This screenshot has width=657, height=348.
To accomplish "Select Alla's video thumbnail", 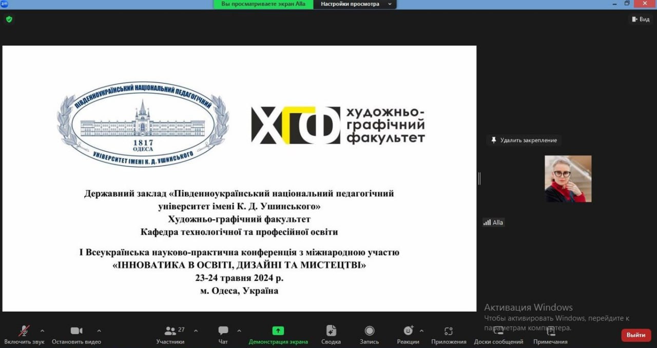I will coord(568,179).
